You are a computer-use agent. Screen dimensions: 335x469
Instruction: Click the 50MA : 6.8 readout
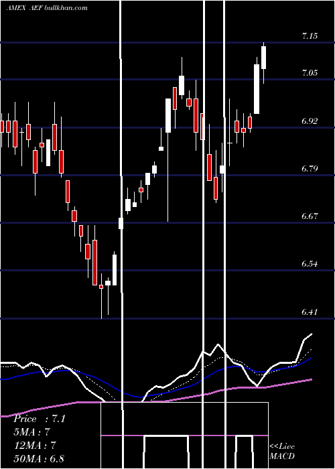39,458
